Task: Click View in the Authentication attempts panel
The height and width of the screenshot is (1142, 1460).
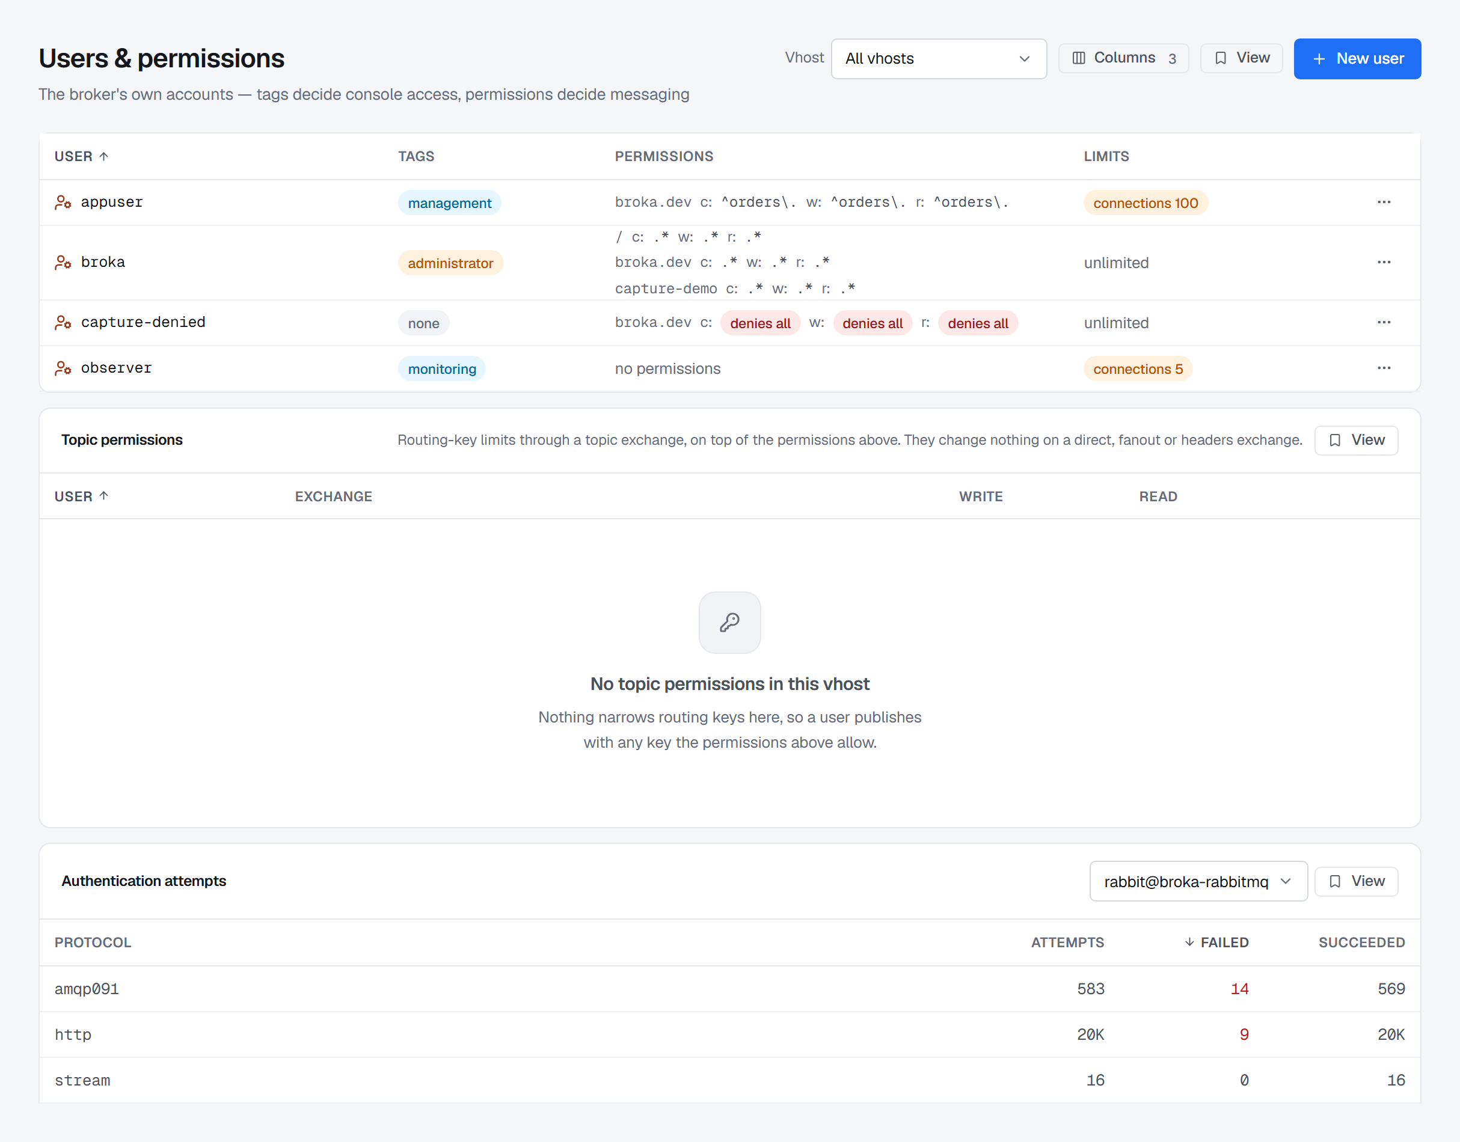Action: point(1355,881)
